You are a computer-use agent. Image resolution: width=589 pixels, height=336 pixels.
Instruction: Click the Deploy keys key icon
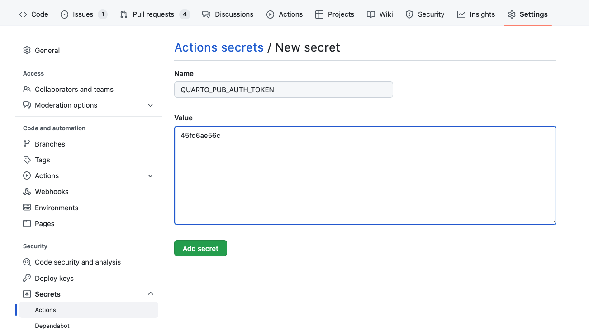[27, 278]
